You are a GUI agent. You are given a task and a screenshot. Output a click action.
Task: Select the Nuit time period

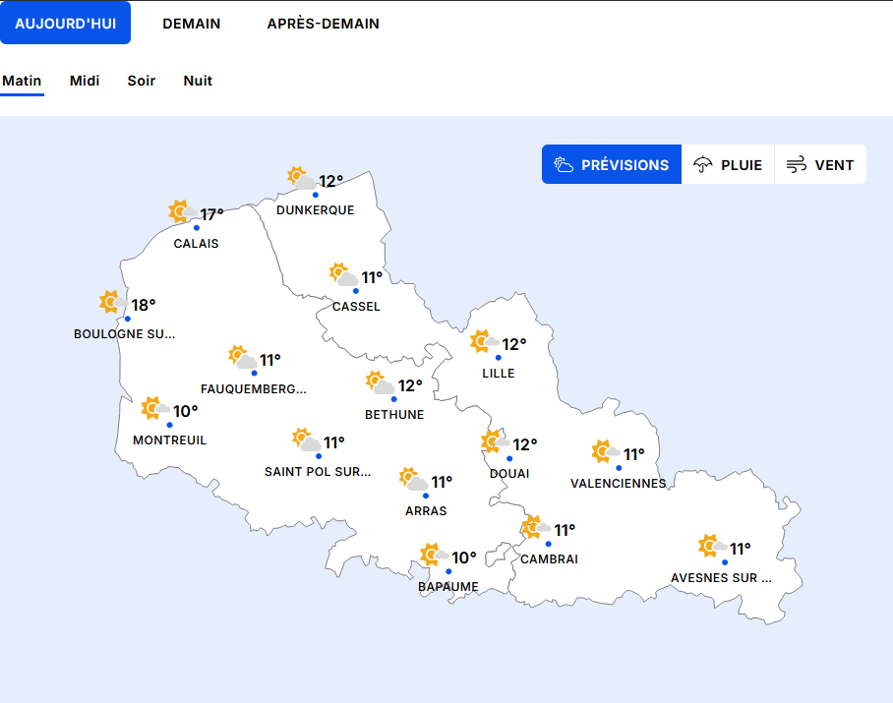pyautogui.click(x=198, y=81)
